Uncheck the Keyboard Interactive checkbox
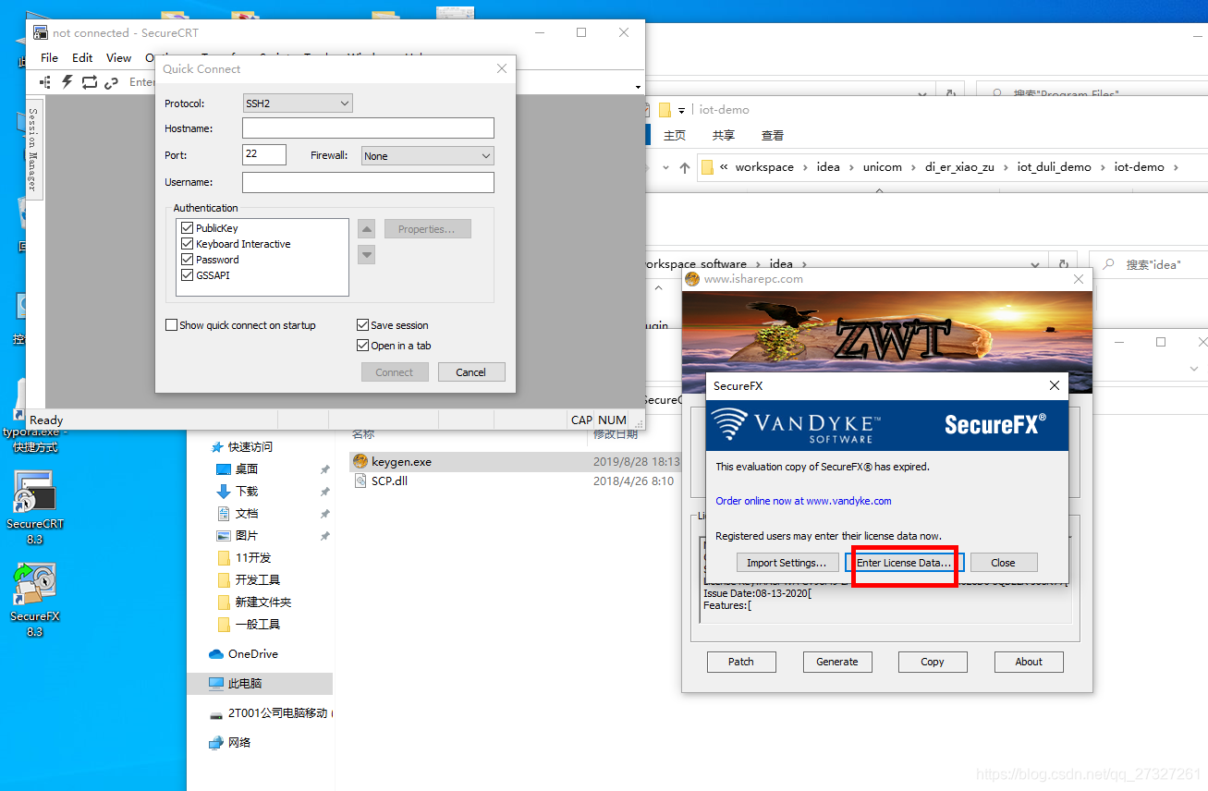Viewport: 1208px width, 791px height. click(x=188, y=244)
